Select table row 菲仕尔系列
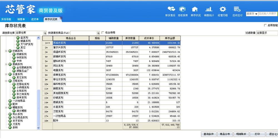278x140 pixels. point(111,79)
